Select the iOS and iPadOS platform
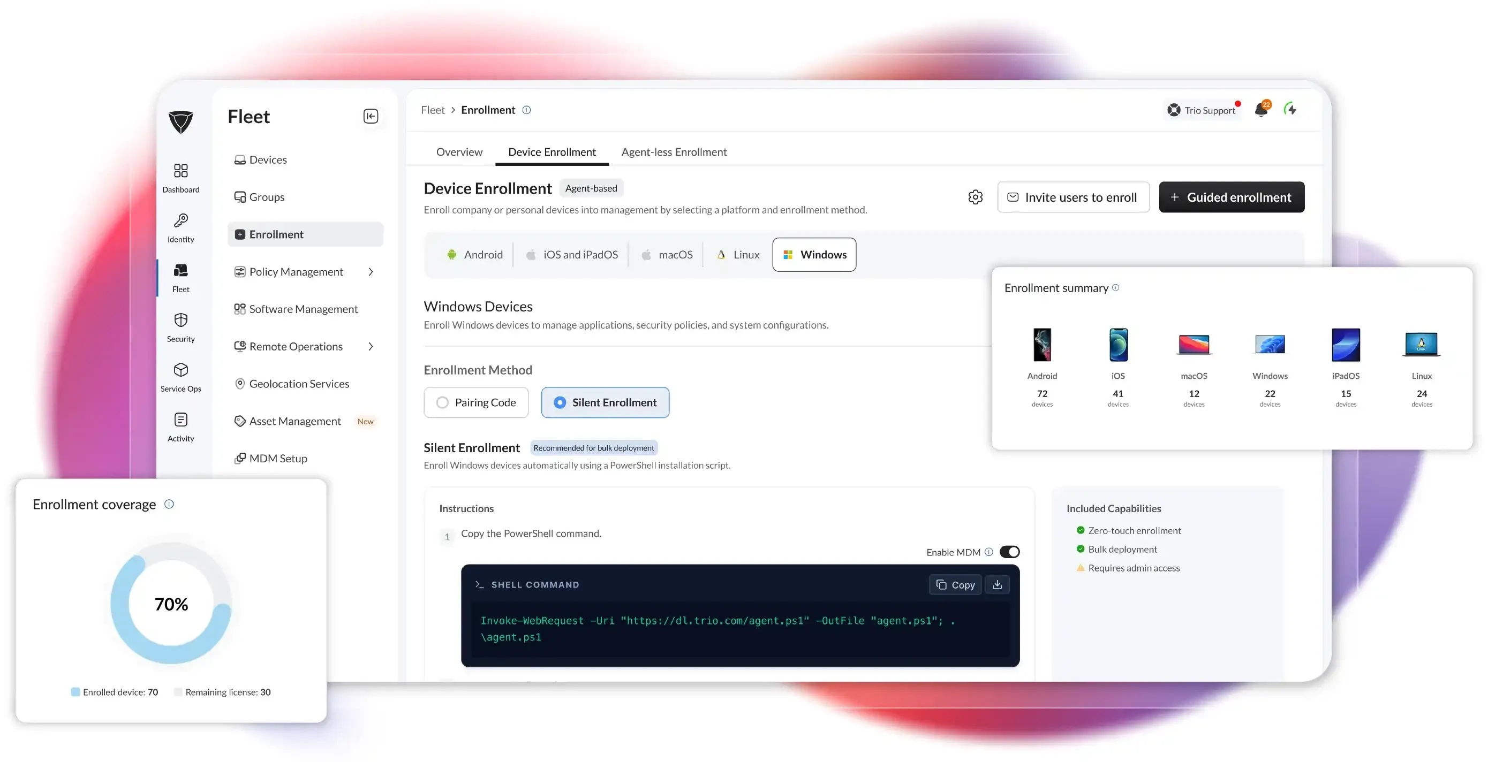 point(571,255)
